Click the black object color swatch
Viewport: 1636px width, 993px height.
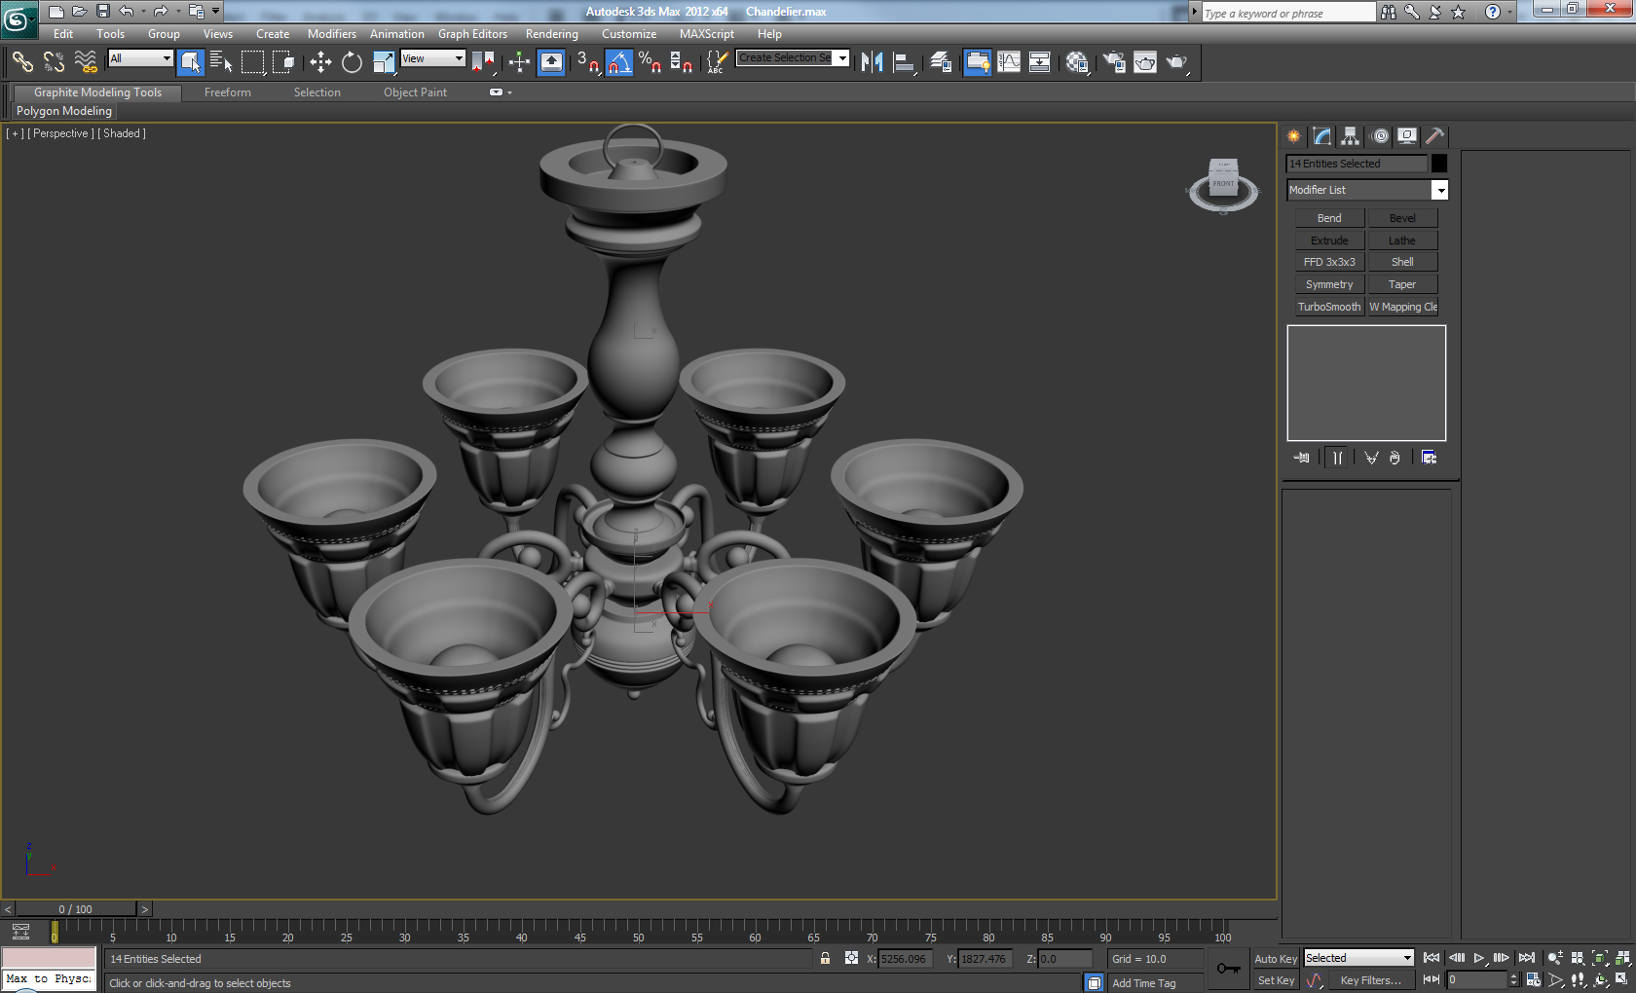(x=1438, y=164)
